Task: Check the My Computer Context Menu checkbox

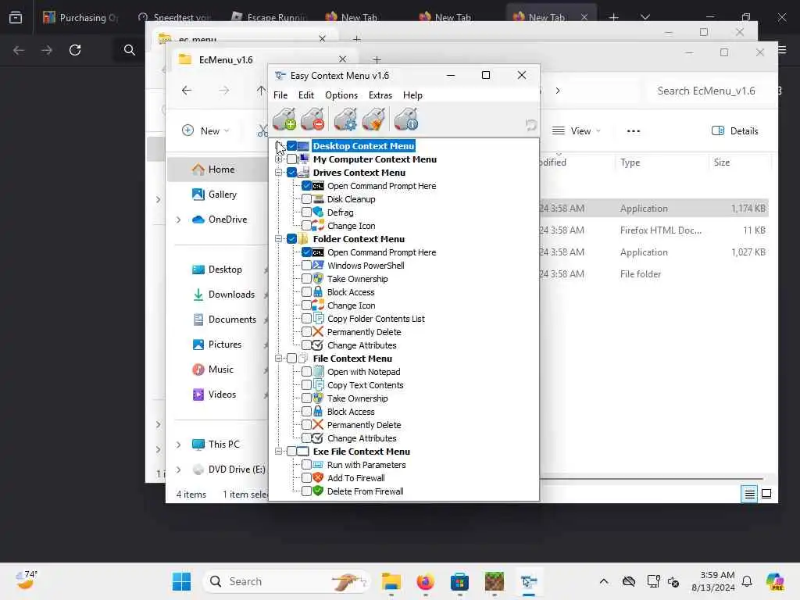Action: [291, 159]
